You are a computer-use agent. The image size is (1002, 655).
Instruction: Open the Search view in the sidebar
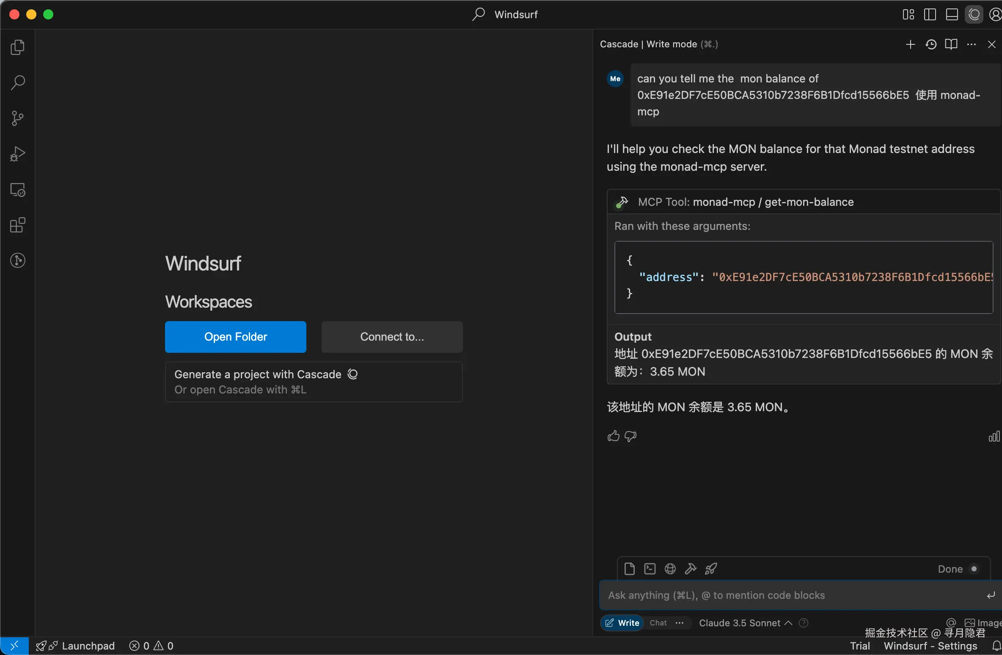[x=17, y=82]
